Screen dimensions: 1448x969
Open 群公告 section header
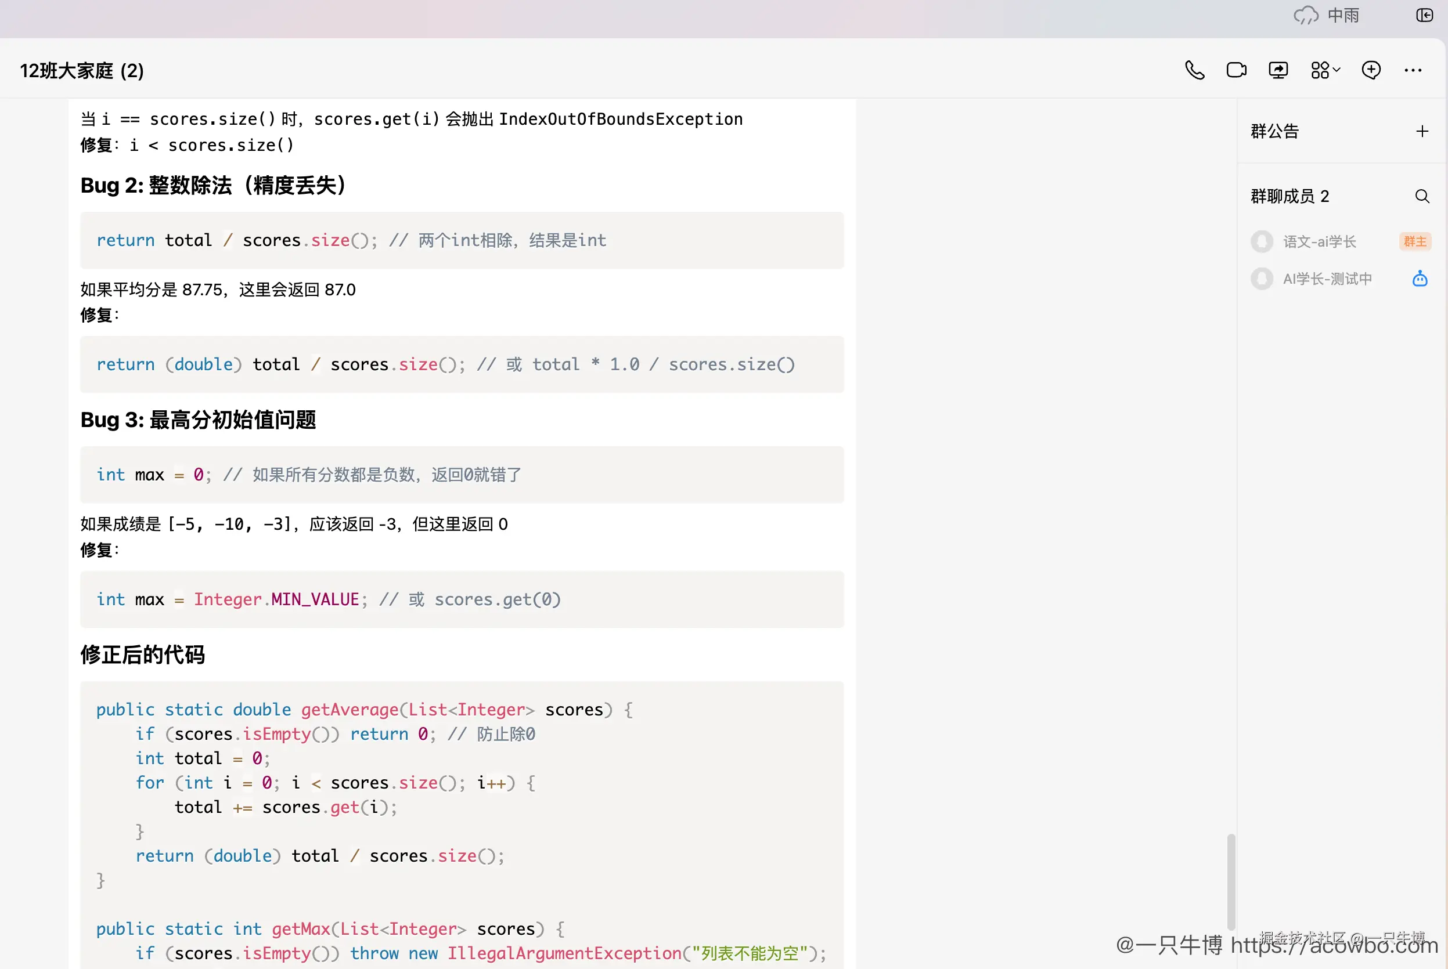pyautogui.click(x=1275, y=131)
